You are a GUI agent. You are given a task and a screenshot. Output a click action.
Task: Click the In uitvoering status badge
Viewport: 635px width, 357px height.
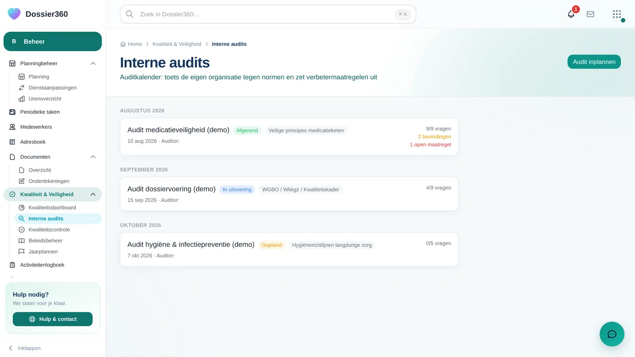coord(237,190)
